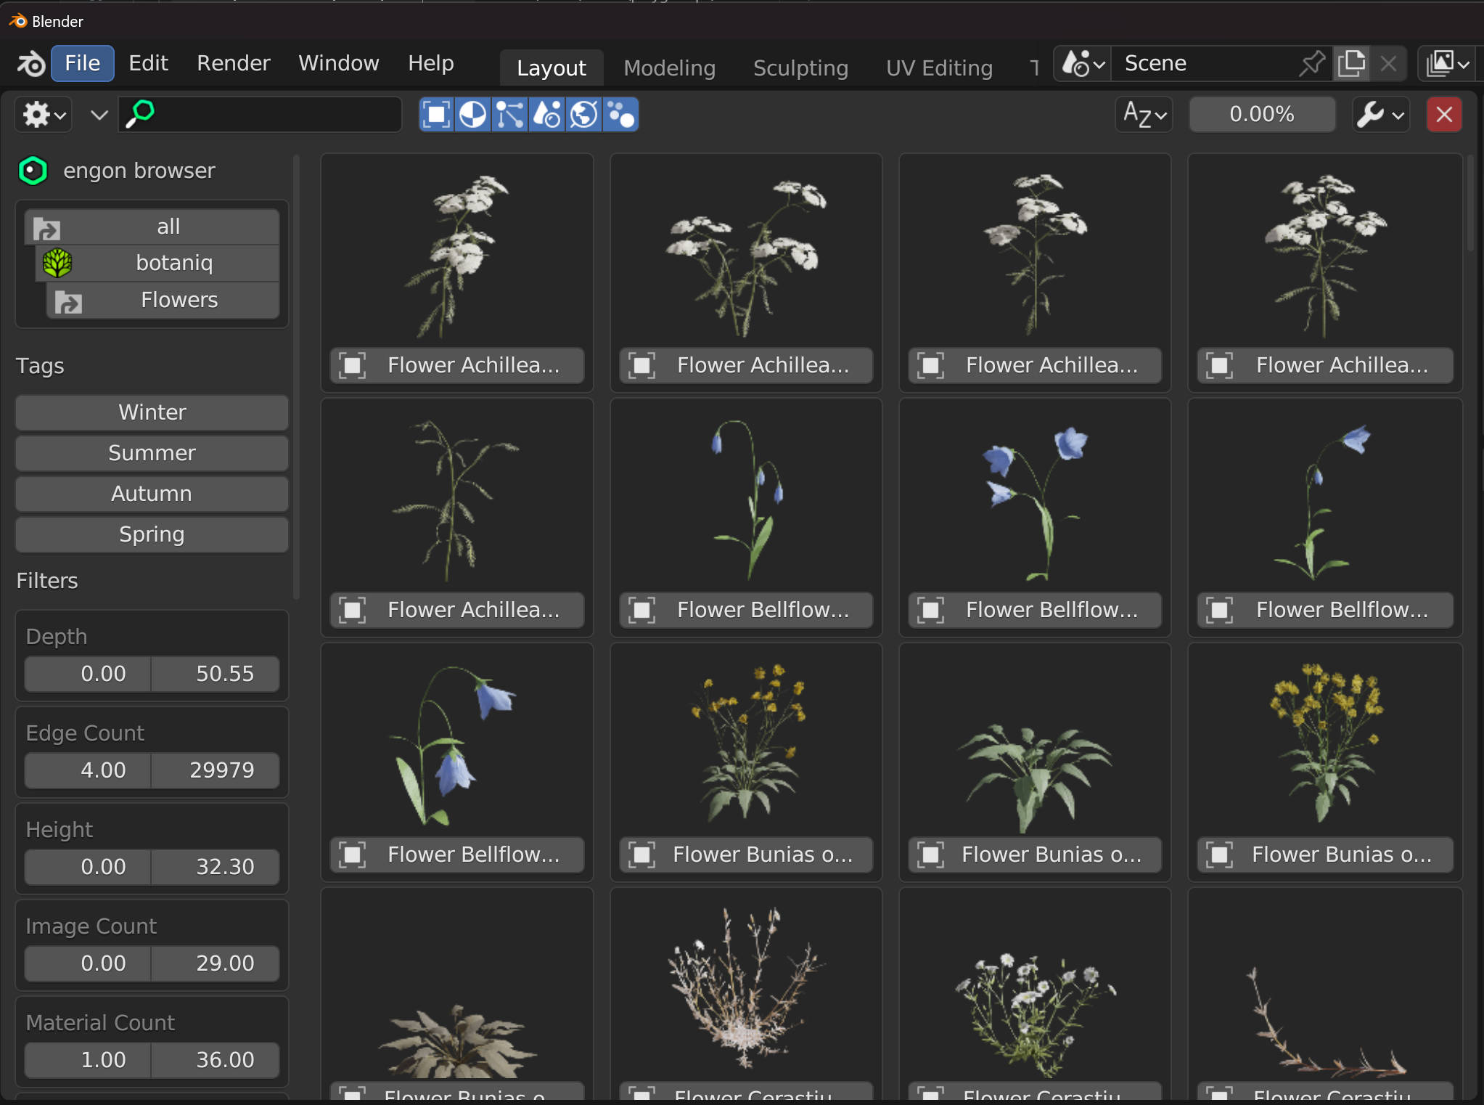
Task: Click the scene asset filter icon
Action: [547, 115]
